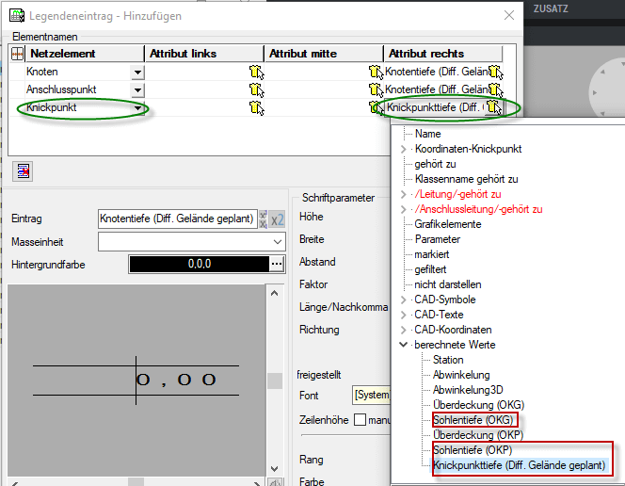Select Sohlentiefe (OKG) in the attribute tree
Screen dimensions: 625x486
pos(473,420)
